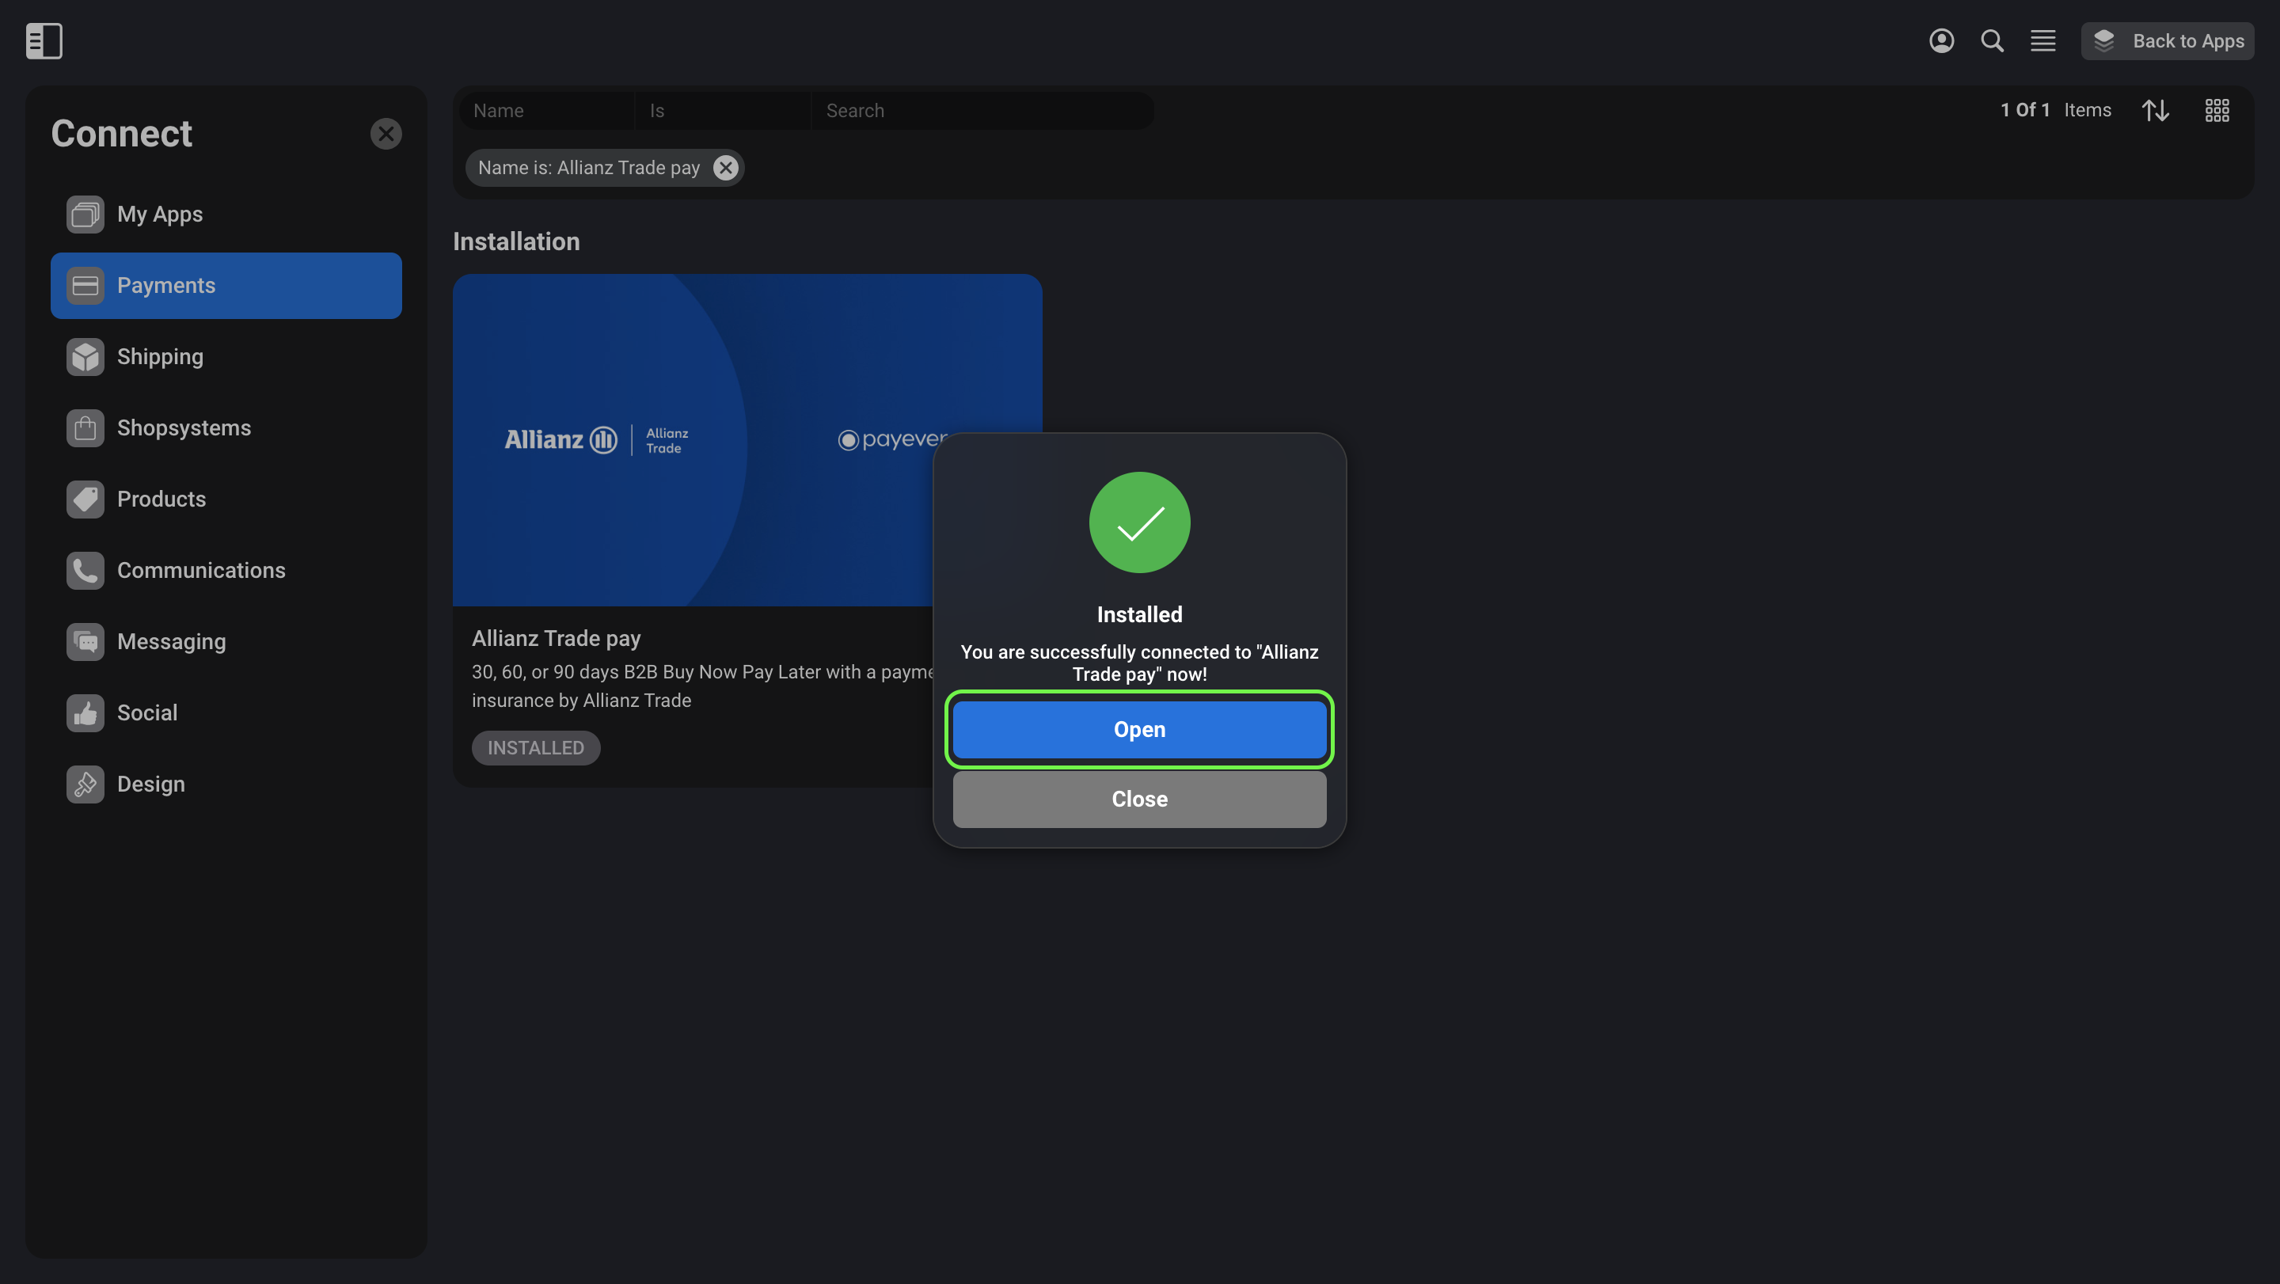The image size is (2280, 1284).
Task: Open the Name filter field dropdown
Action: (x=547, y=111)
